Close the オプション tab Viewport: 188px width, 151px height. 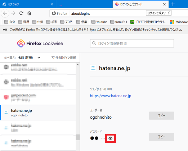[x=52, y=4]
